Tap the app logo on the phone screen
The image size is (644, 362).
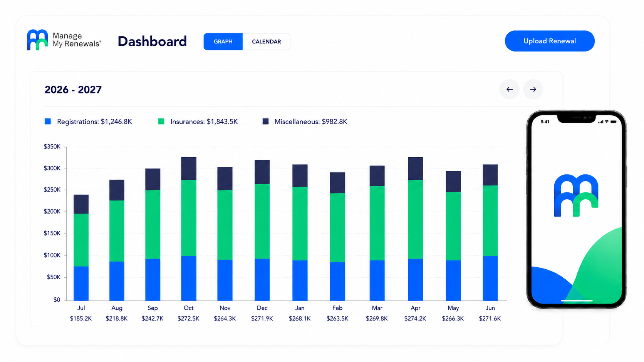click(576, 195)
